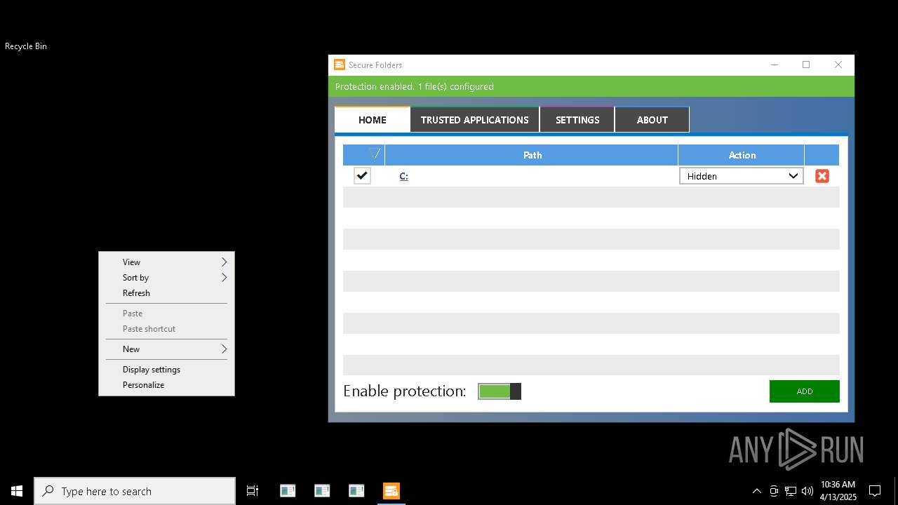Switch to the Settings tab
The width and height of the screenshot is (898, 505).
coord(577,120)
